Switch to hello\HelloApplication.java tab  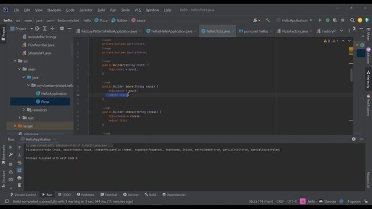[171, 31]
